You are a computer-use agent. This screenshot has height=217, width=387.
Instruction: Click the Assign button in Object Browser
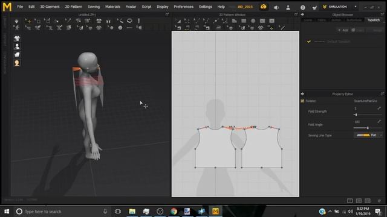coord(375,30)
